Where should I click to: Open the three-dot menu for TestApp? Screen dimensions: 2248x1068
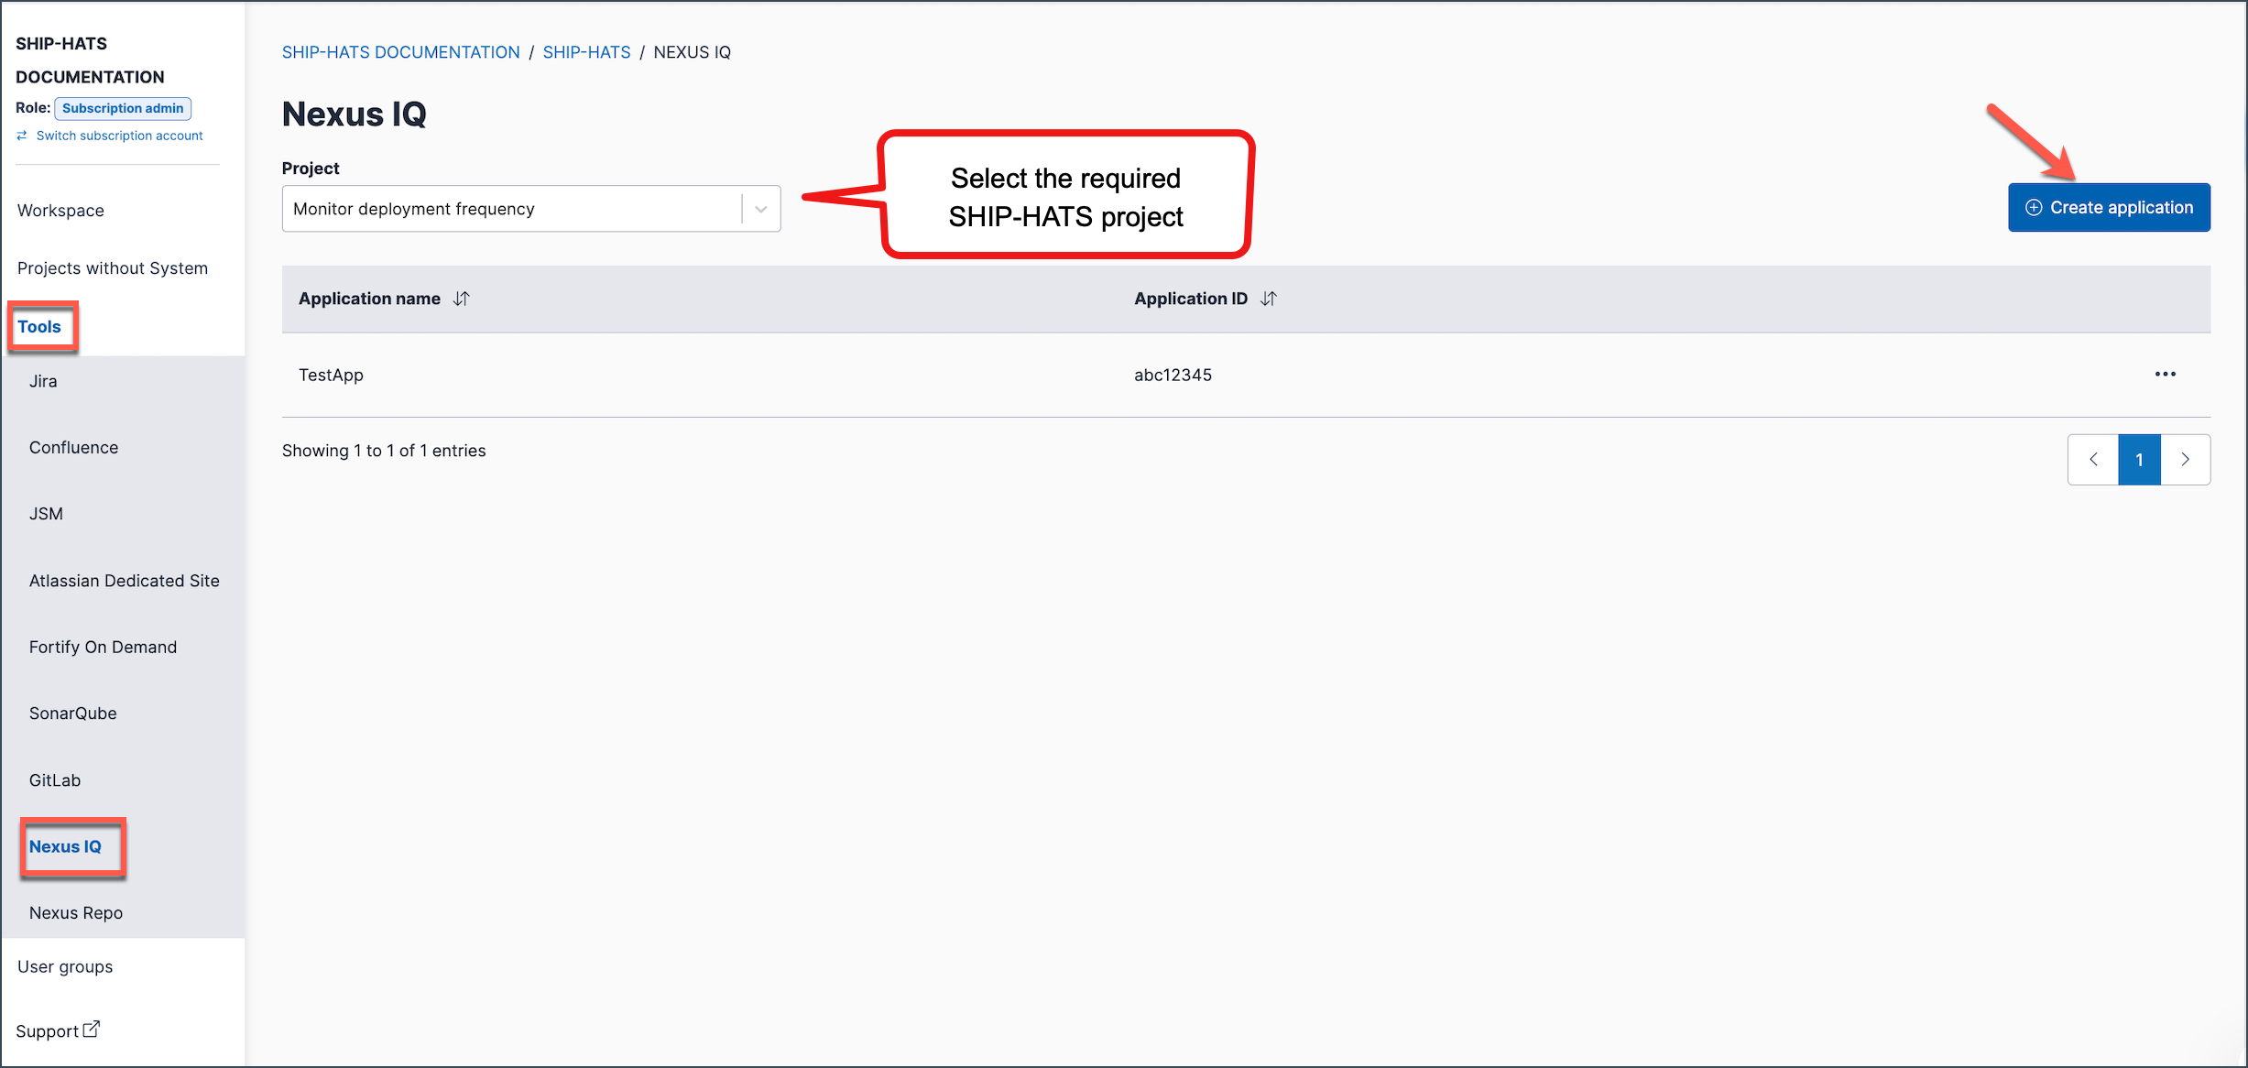2166,374
